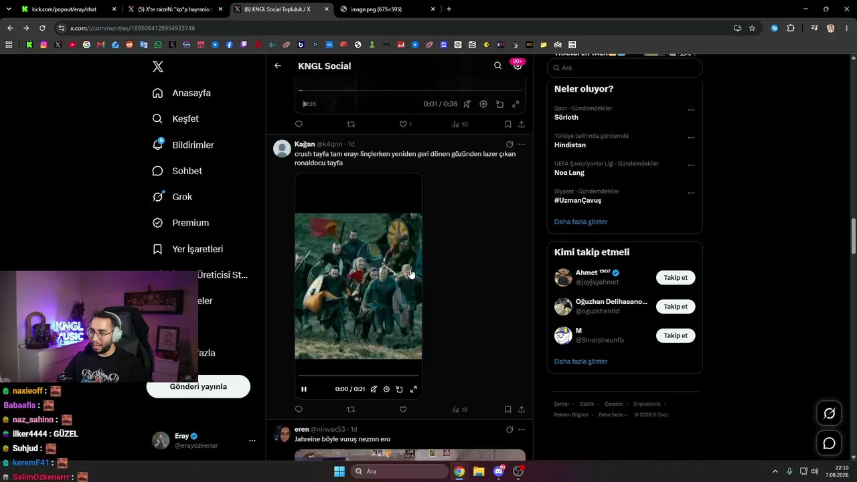Switch to kick.com eray chat tab
The width and height of the screenshot is (857, 482).
(x=69, y=9)
